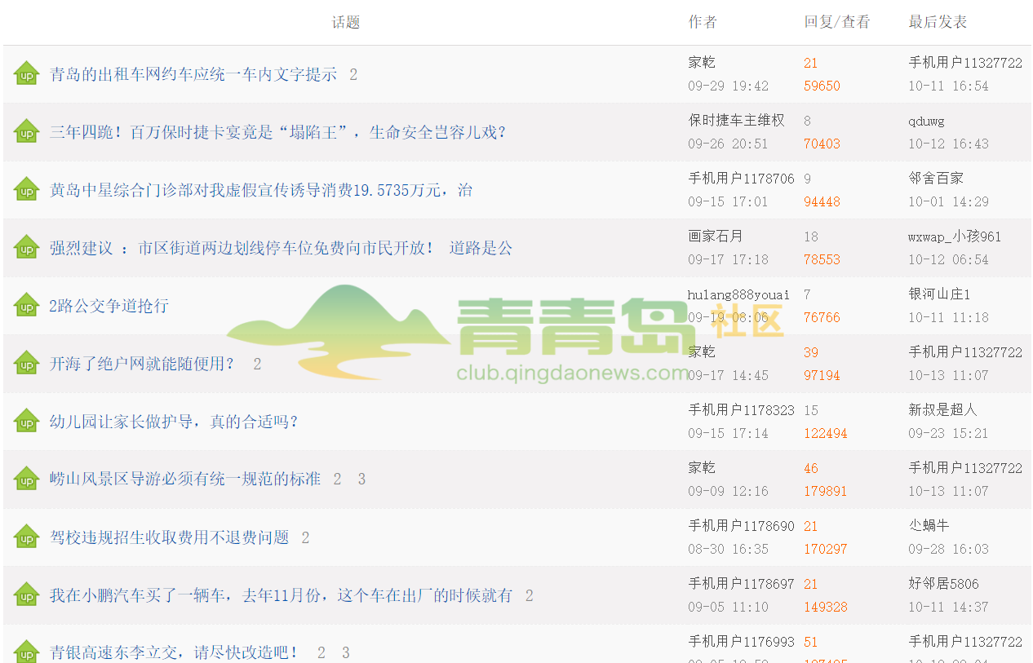Click the up icon beside 强烈建议 thread
This screenshot has width=1033, height=663.
coord(26,248)
